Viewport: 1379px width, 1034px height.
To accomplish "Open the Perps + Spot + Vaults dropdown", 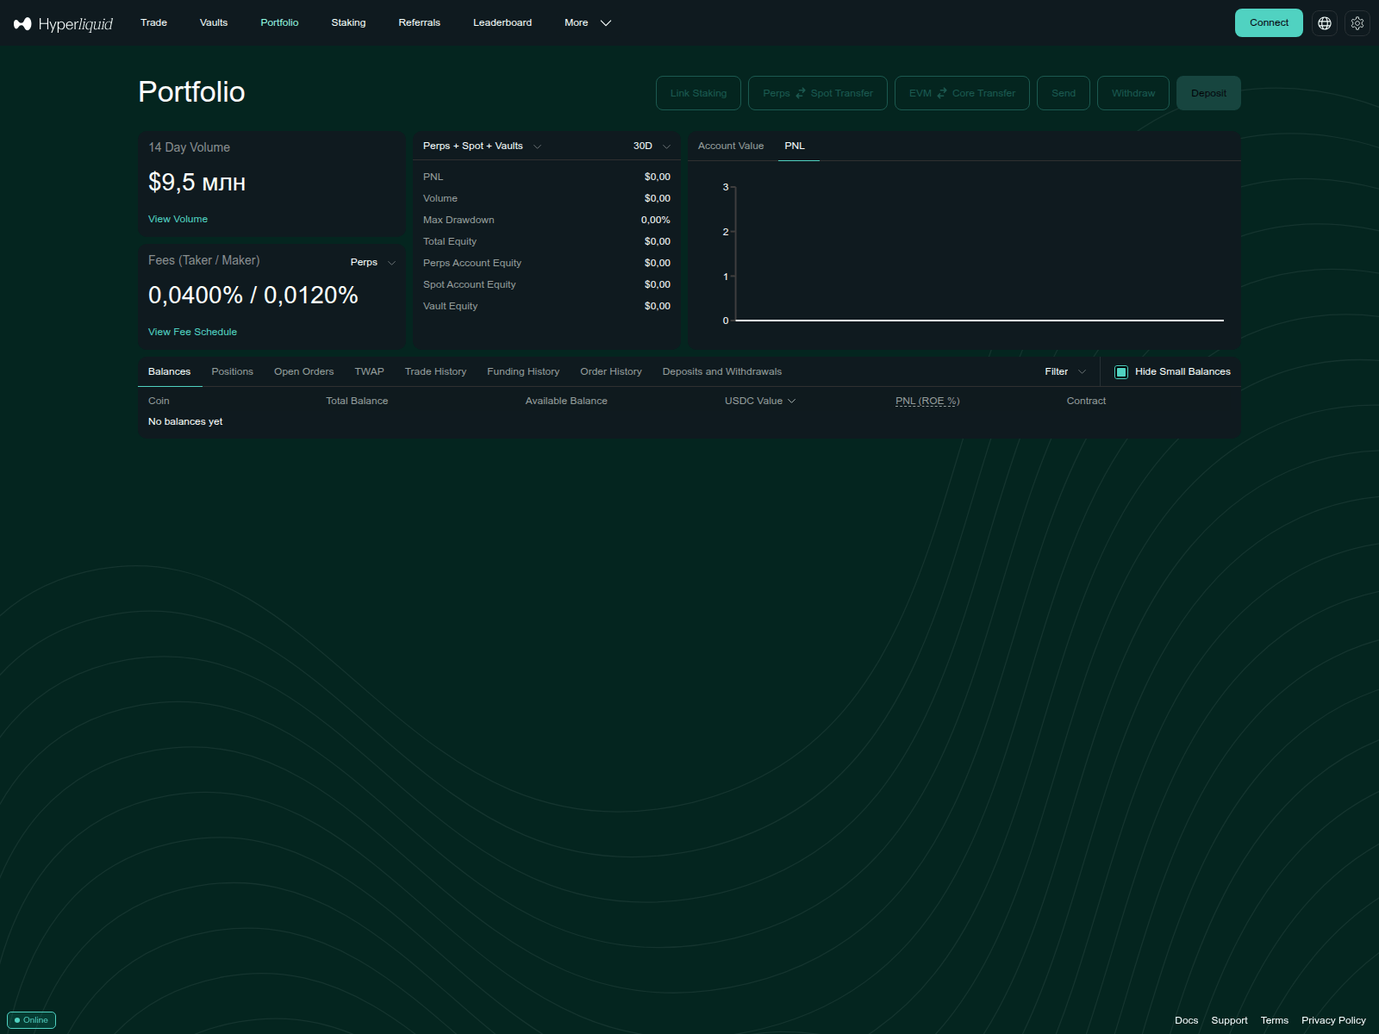I will [483, 146].
